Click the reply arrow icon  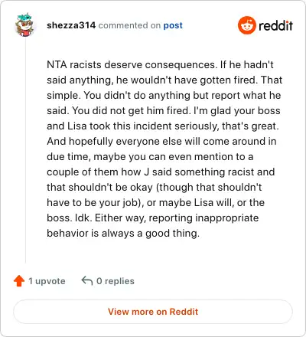point(87,280)
